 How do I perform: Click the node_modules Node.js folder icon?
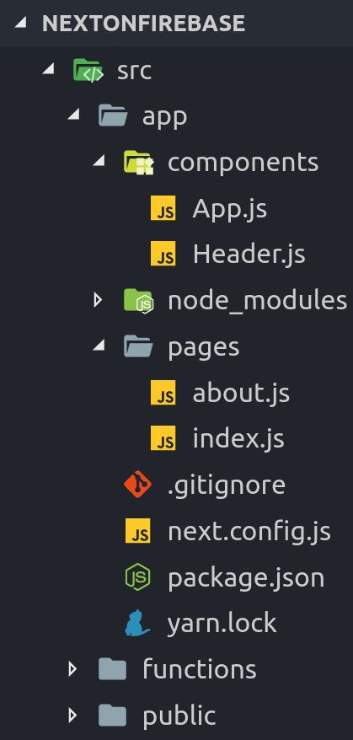click(138, 300)
